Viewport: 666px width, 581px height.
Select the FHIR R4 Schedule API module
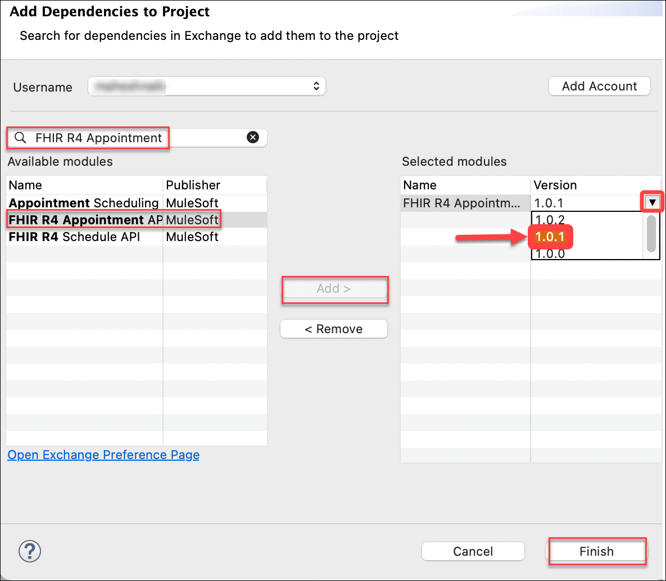coord(137,237)
